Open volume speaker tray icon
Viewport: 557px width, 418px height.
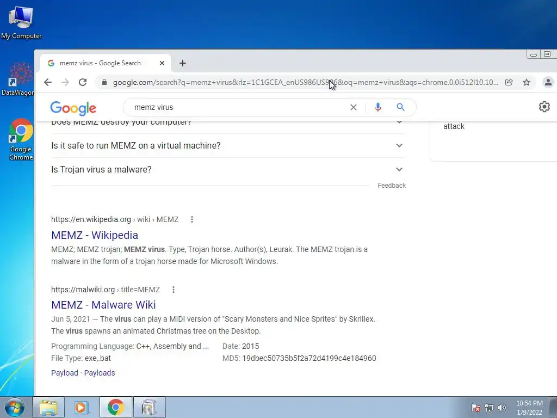502,408
